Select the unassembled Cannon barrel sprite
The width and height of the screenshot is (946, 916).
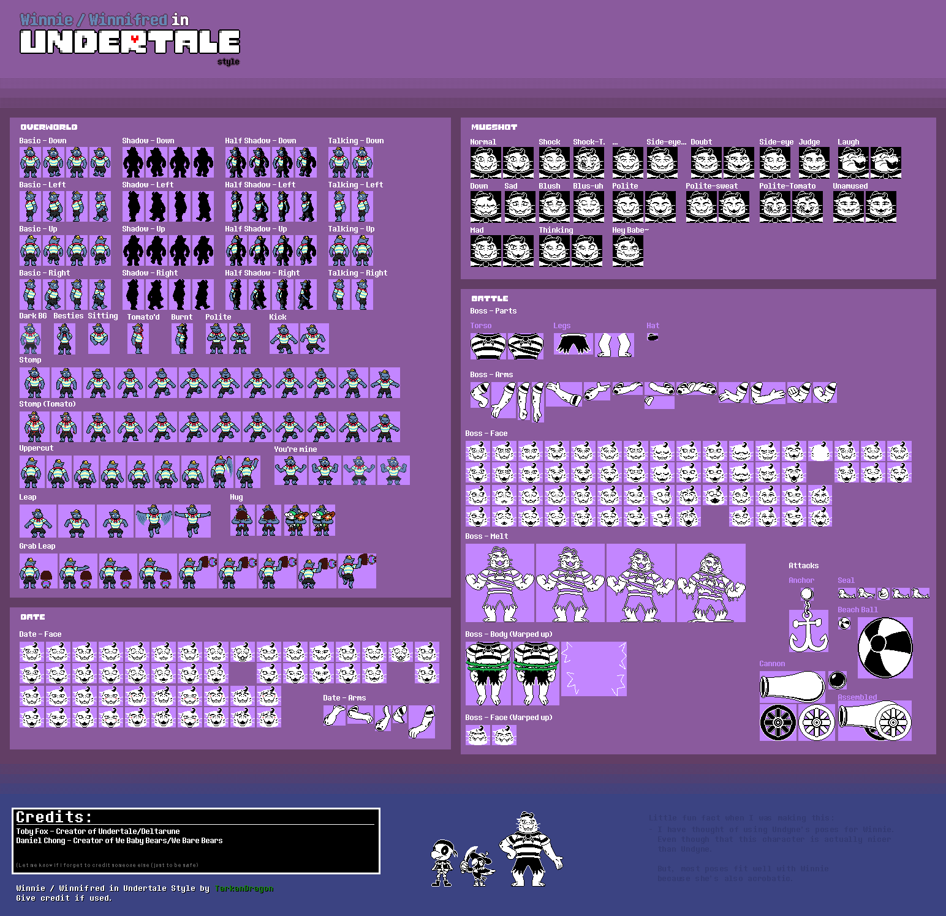(x=793, y=686)
